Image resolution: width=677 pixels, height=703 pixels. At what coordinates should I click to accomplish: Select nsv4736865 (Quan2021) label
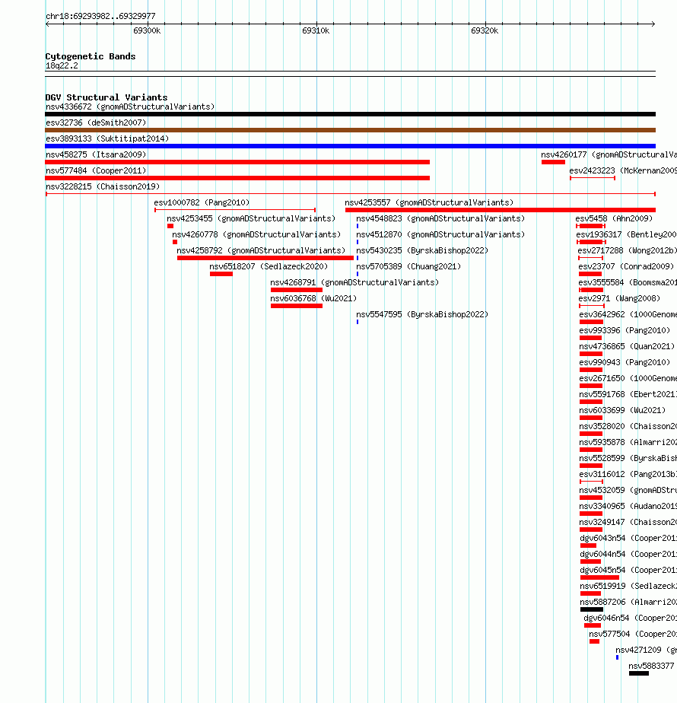(627, 347)
